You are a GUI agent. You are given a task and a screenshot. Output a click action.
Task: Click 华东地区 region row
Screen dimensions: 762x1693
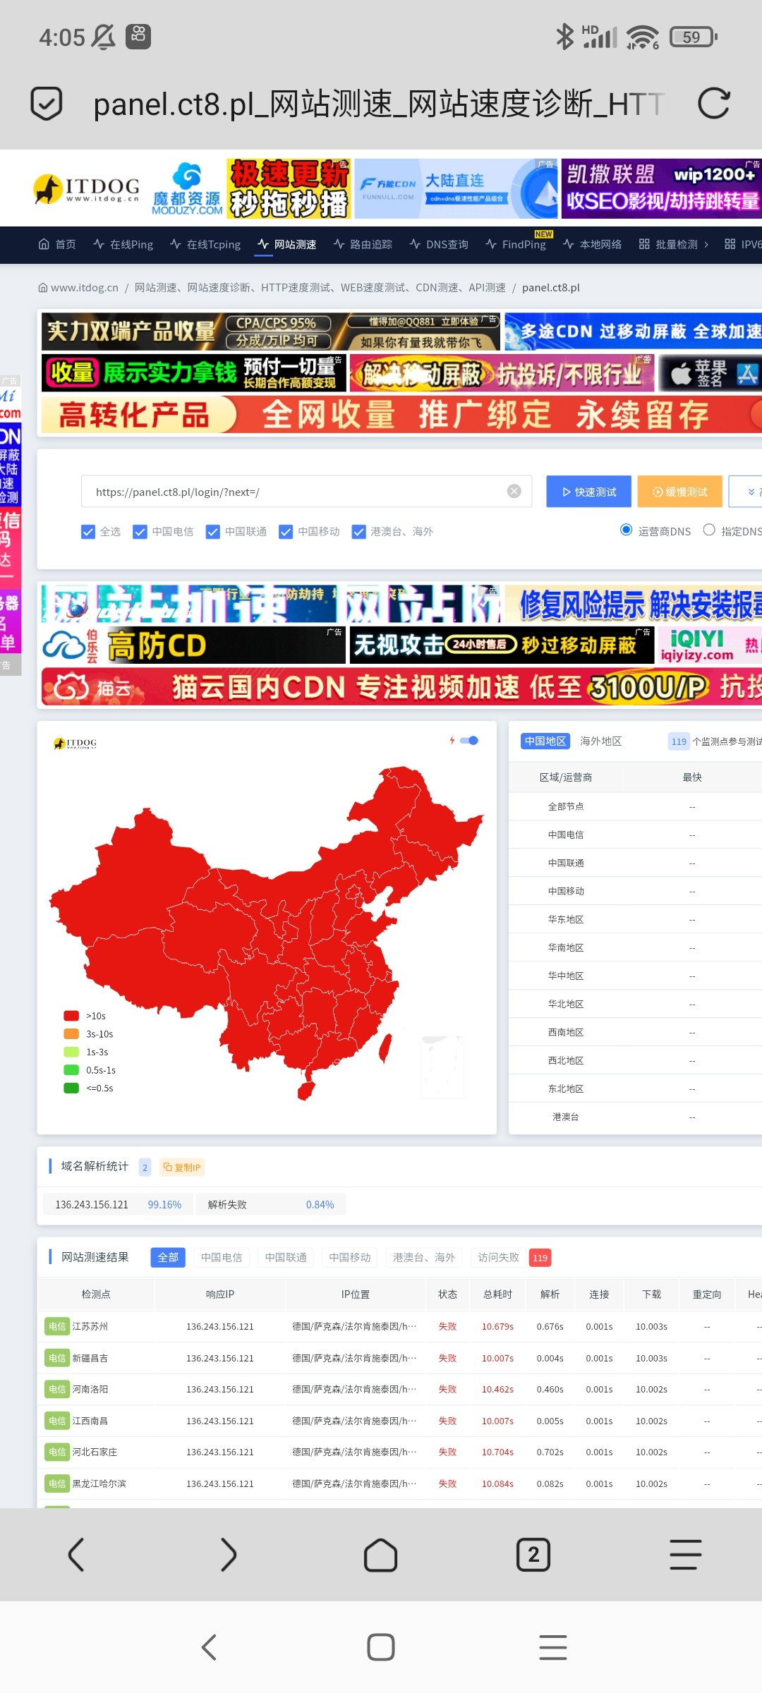635,919
